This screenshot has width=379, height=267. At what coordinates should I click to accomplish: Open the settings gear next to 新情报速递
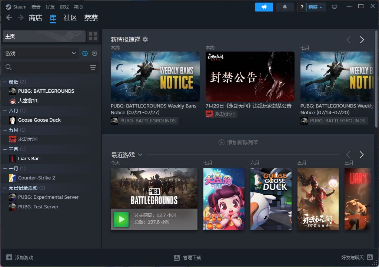click(x=145, y=39)
